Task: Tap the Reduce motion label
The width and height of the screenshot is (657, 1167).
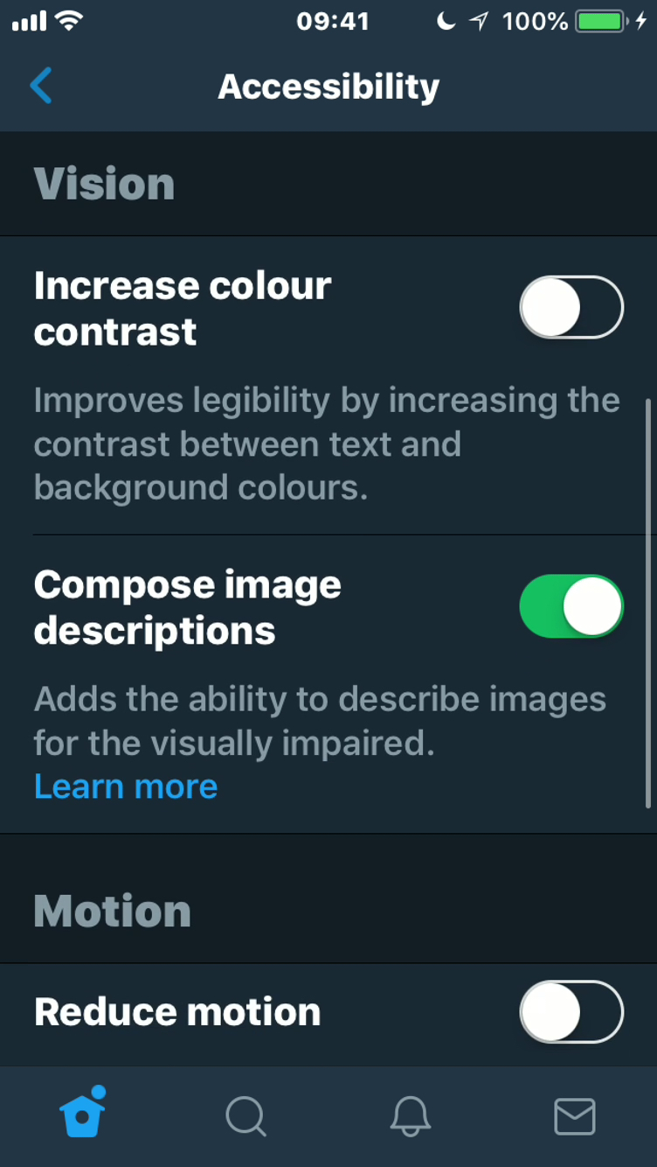Action: click(x=176, y=1012)
